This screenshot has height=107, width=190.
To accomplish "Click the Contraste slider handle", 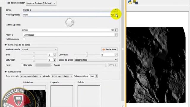I will [x=87, y=55].
